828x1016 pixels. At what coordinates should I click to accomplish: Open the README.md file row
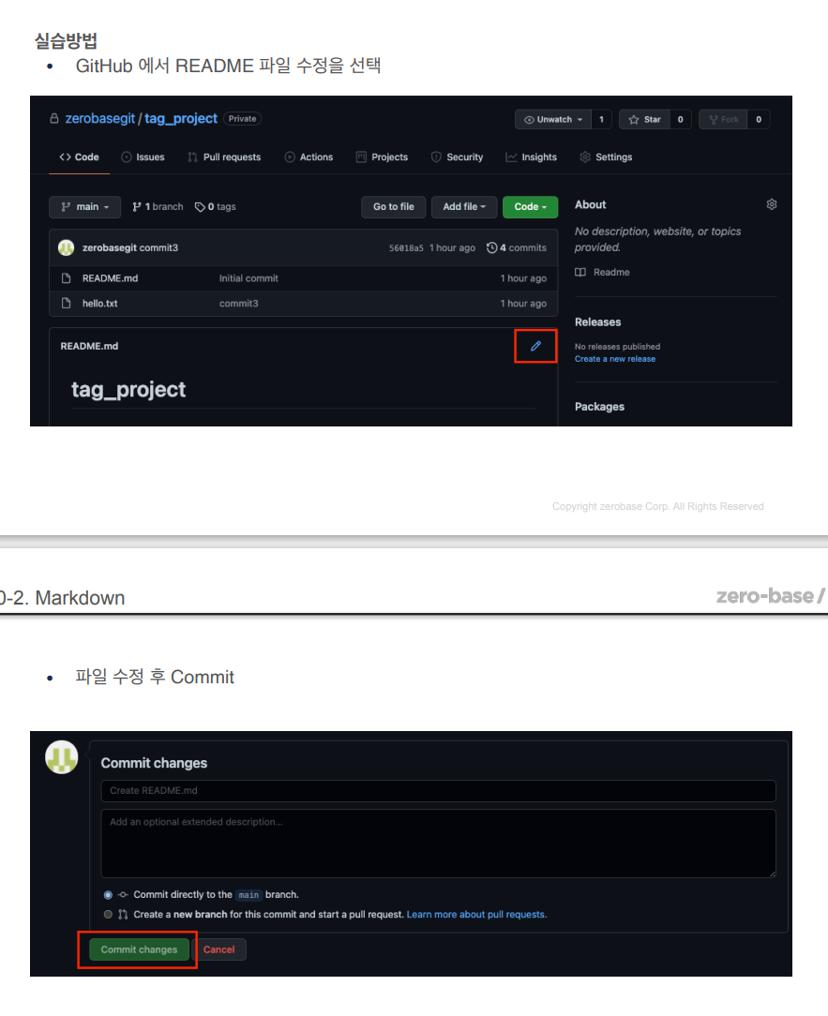click(304, 278)
